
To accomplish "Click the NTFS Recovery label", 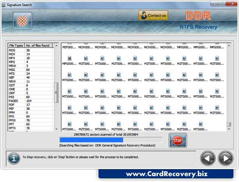I will (198, 27).
